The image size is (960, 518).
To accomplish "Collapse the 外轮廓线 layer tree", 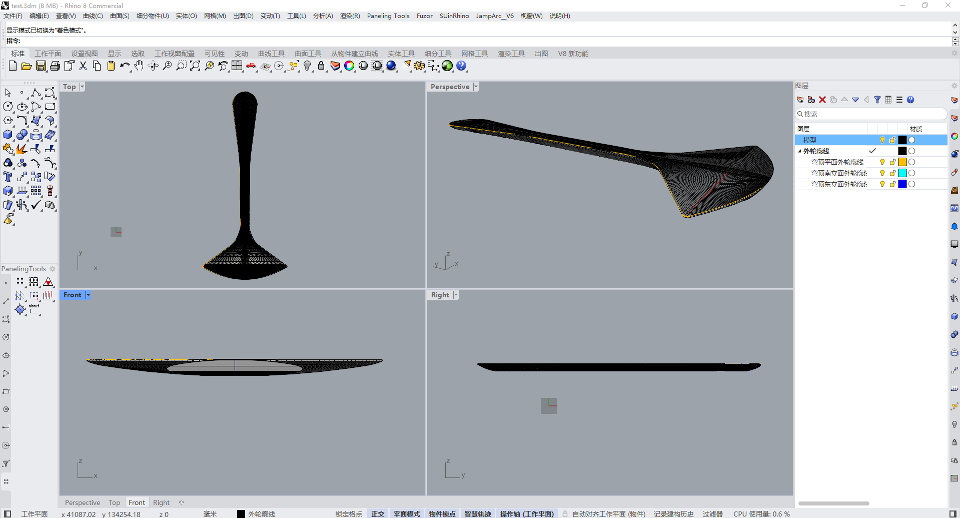I will [799, 151].
